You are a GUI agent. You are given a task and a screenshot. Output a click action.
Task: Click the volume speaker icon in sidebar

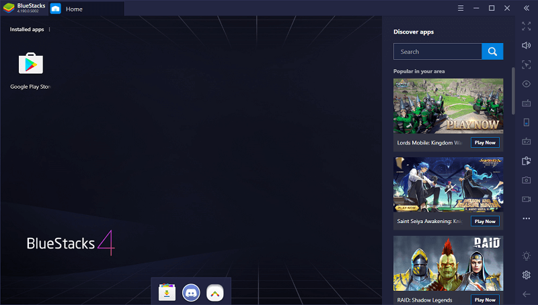(527, 45)
